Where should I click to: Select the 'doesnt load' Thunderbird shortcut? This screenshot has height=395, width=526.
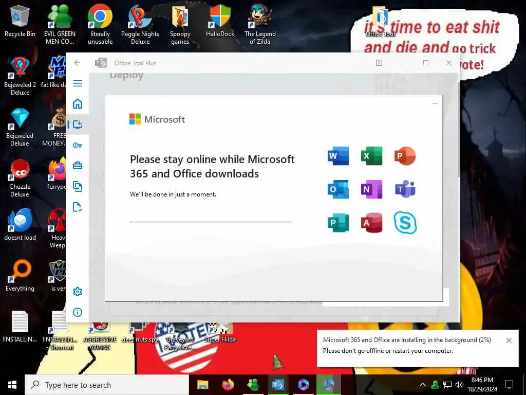click(20, 225)
